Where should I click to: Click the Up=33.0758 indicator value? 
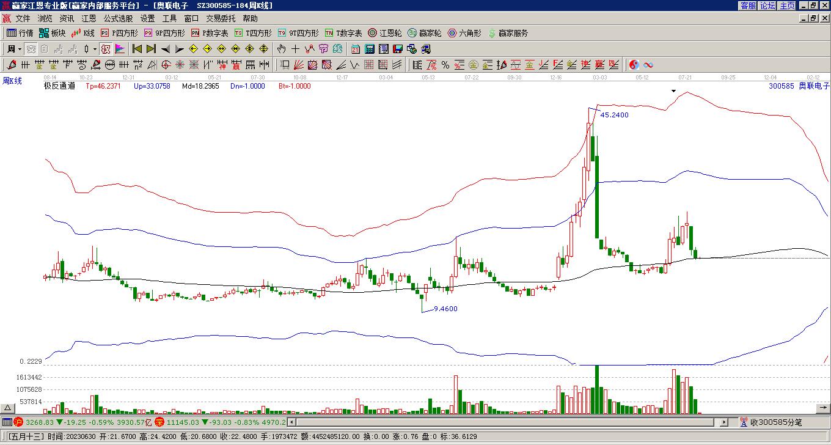click(152, 86)
